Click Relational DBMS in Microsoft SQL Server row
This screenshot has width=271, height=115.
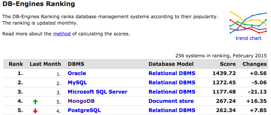172,92
